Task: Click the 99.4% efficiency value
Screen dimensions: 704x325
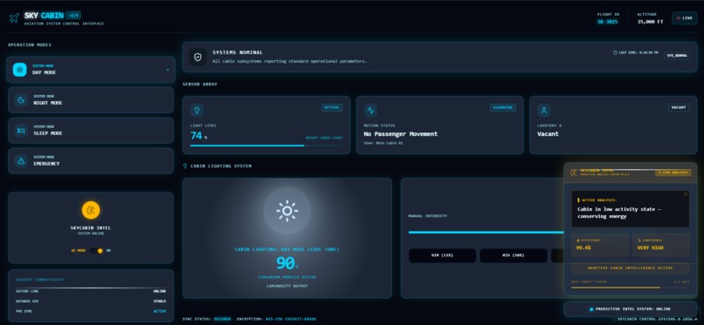Action: (583, 247)
